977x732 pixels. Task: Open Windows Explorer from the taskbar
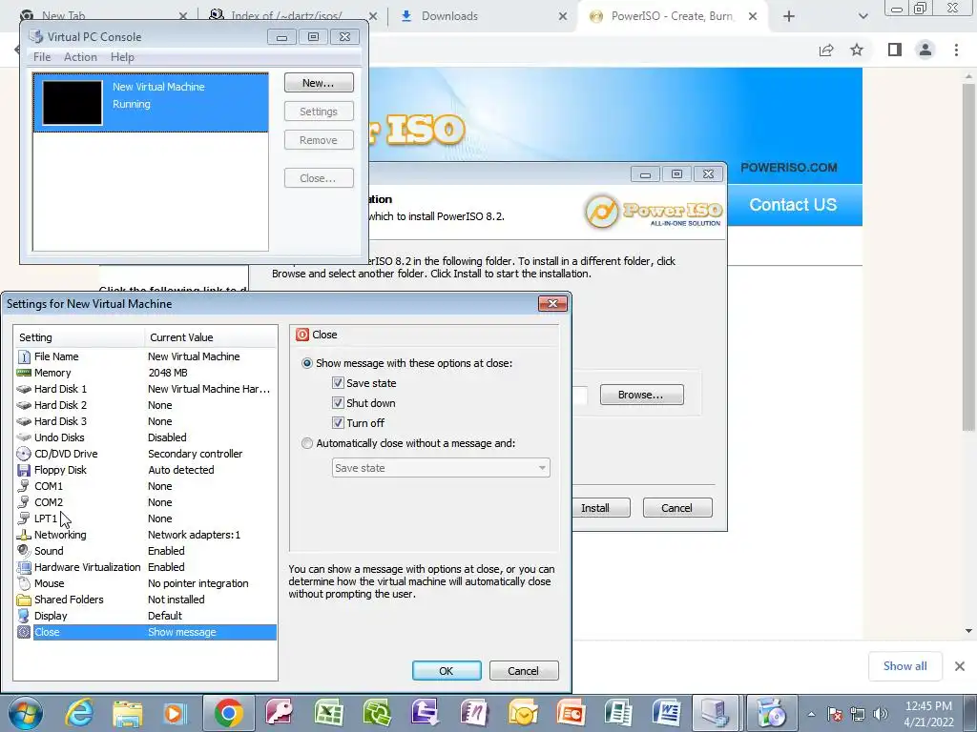[x=127, y=713]
